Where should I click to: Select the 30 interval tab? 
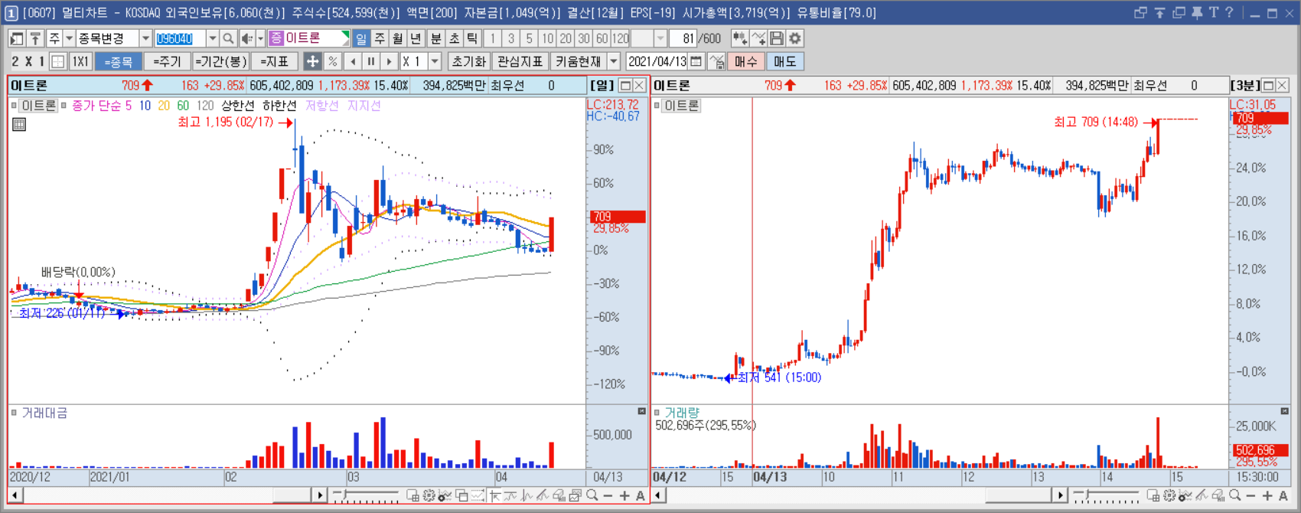point(584,38)
